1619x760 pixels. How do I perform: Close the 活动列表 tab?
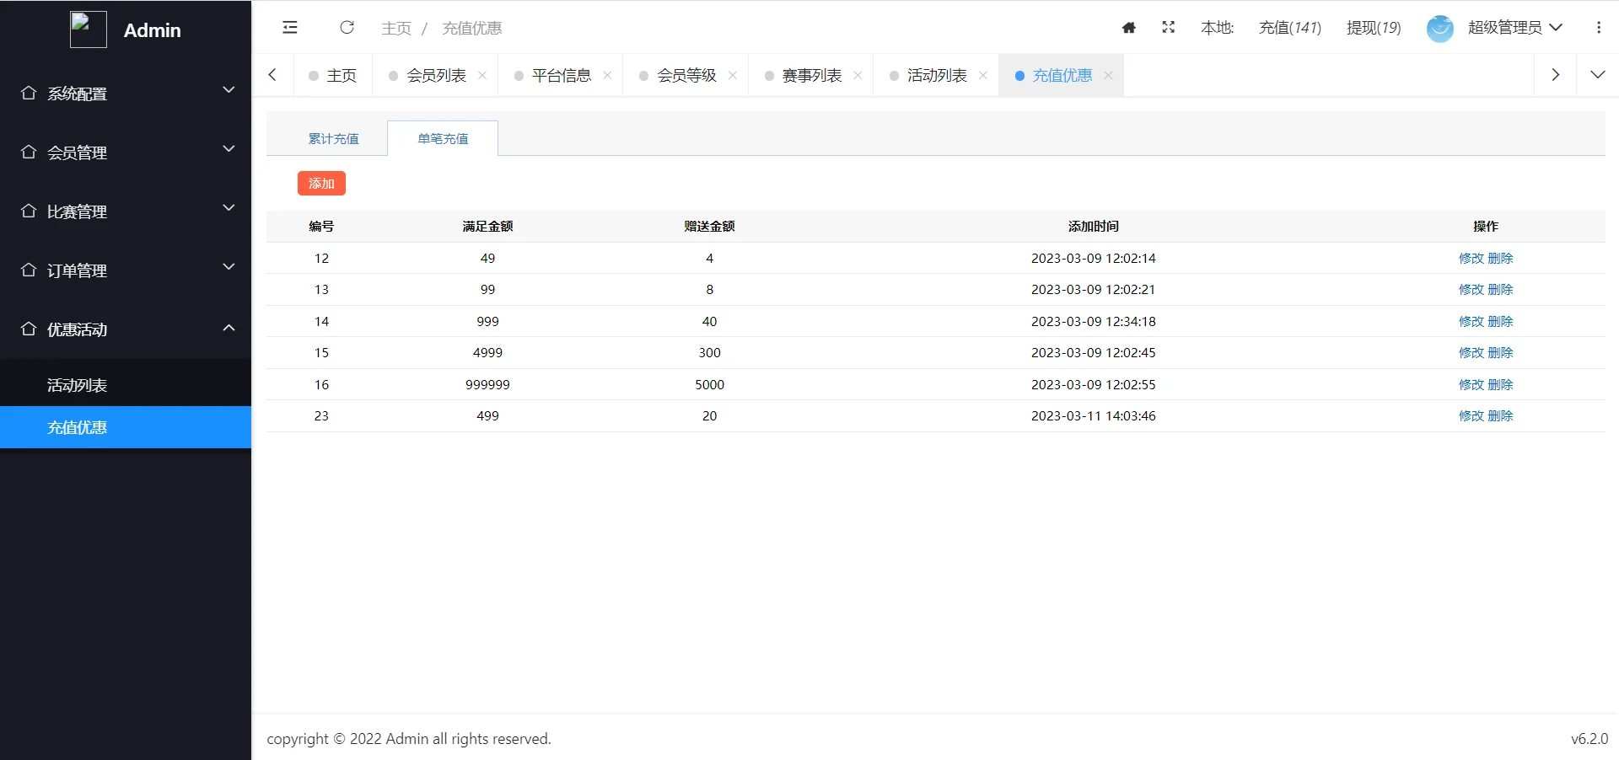pyautogui.click(x=983, y=76)
